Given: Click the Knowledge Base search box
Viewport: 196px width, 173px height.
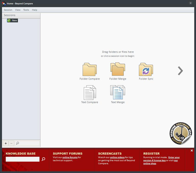Looking at the screenshot, I should pos(23,159).
